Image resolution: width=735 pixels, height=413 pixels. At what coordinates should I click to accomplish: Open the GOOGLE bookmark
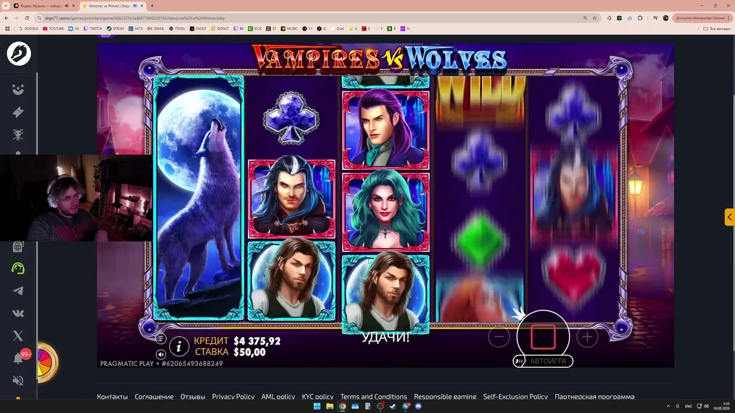point(29,28)
